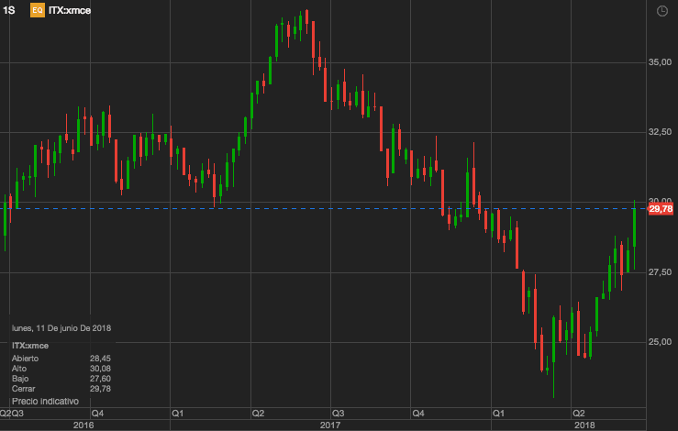Click the 32,50 price axis label
The height and width of the screenshot is (431, 678).
coord(661,132)
